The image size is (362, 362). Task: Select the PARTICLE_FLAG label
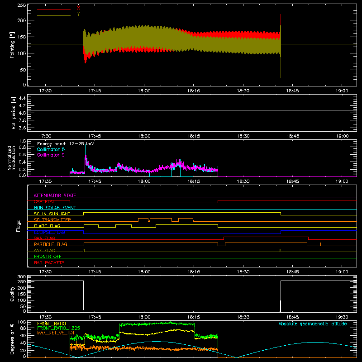(x=51, y=244)
